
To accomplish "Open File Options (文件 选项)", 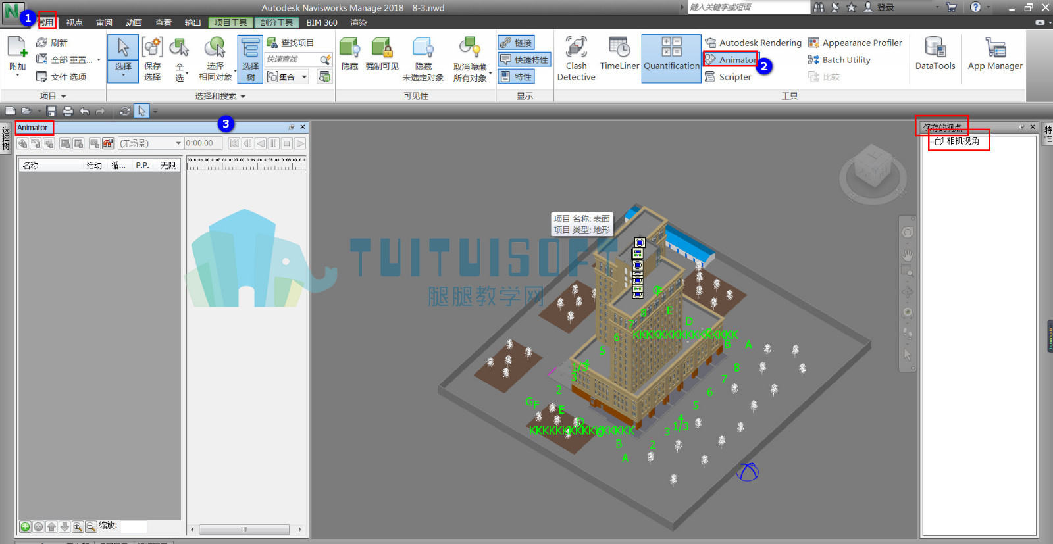I will (61, 77).
